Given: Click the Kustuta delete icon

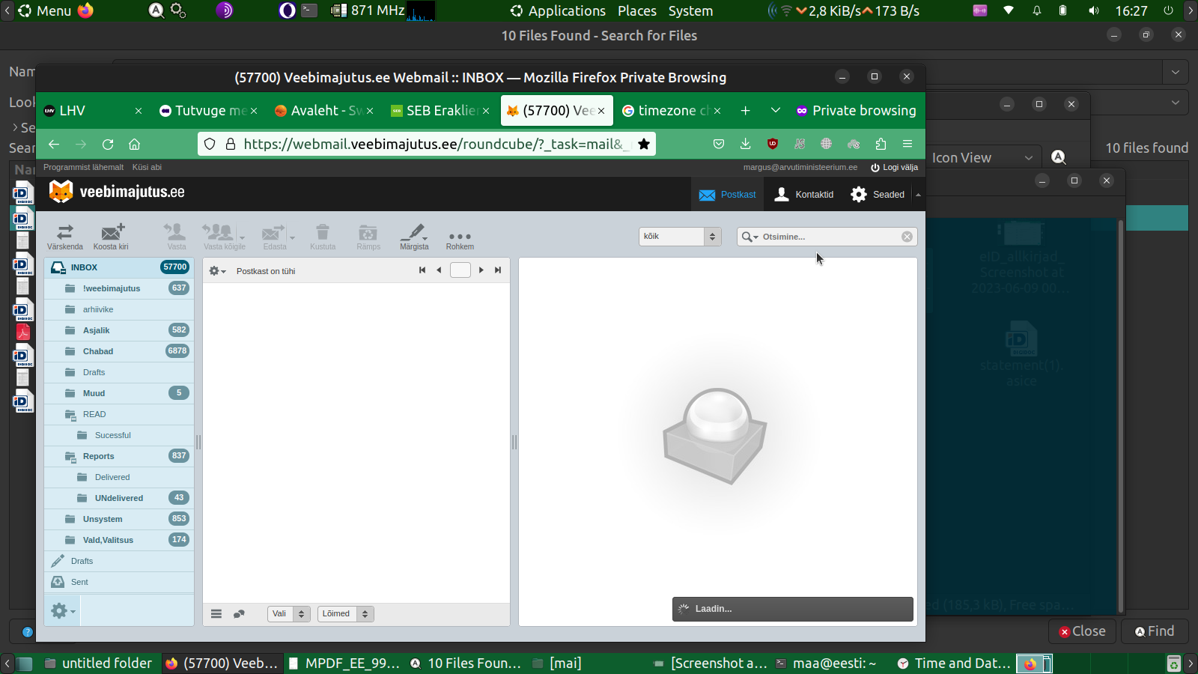Looking at the screenshot, I should (323, 237).
